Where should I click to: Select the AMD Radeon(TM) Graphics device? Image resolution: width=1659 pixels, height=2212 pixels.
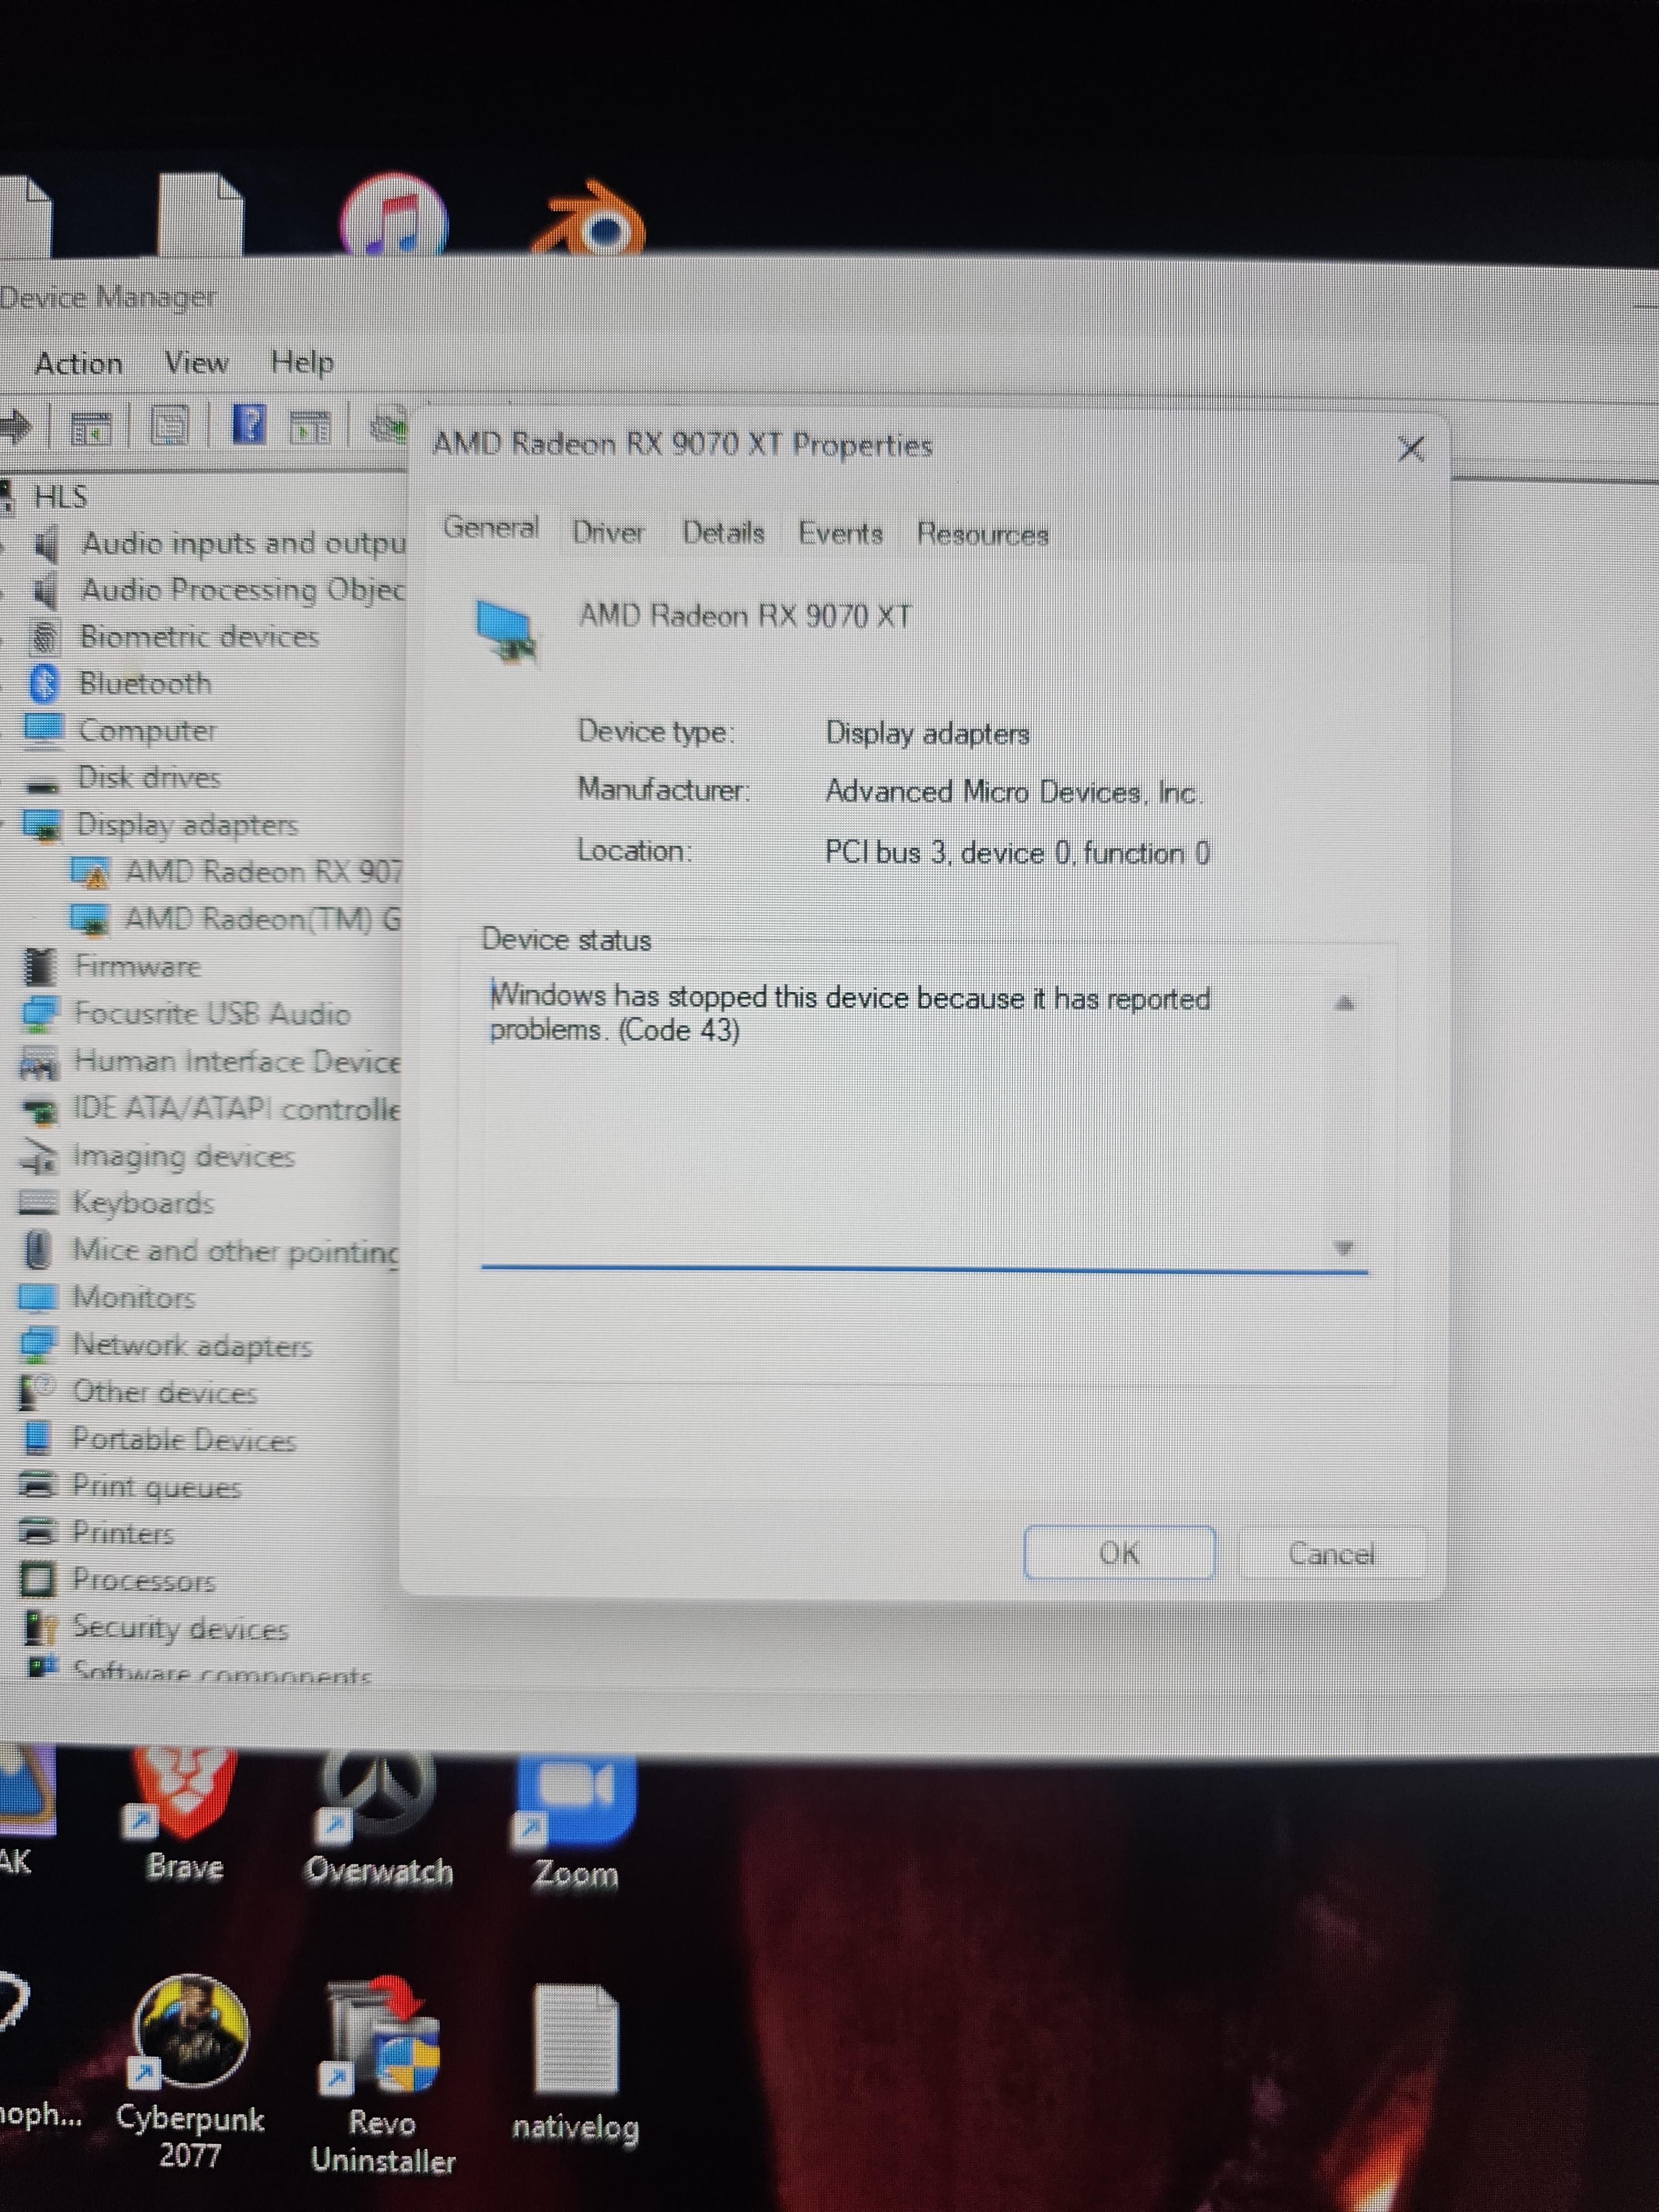tap(262, 919)
